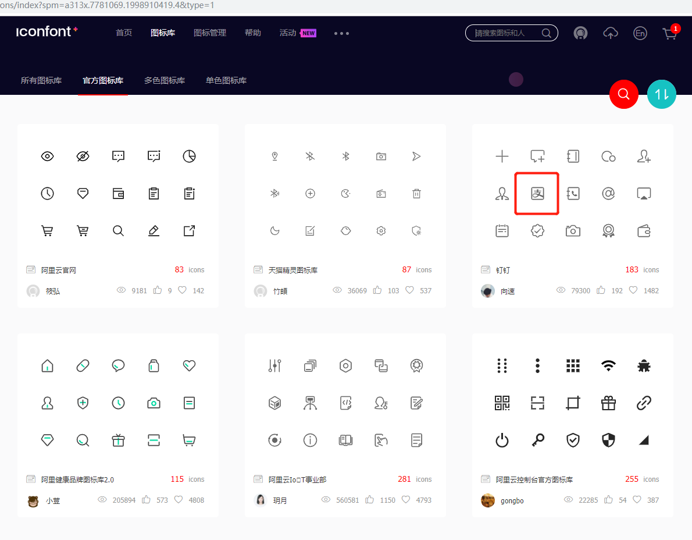
Task: Click the magnifier inside the search bar
Action: pyautogui.click(x=545, y=33)
